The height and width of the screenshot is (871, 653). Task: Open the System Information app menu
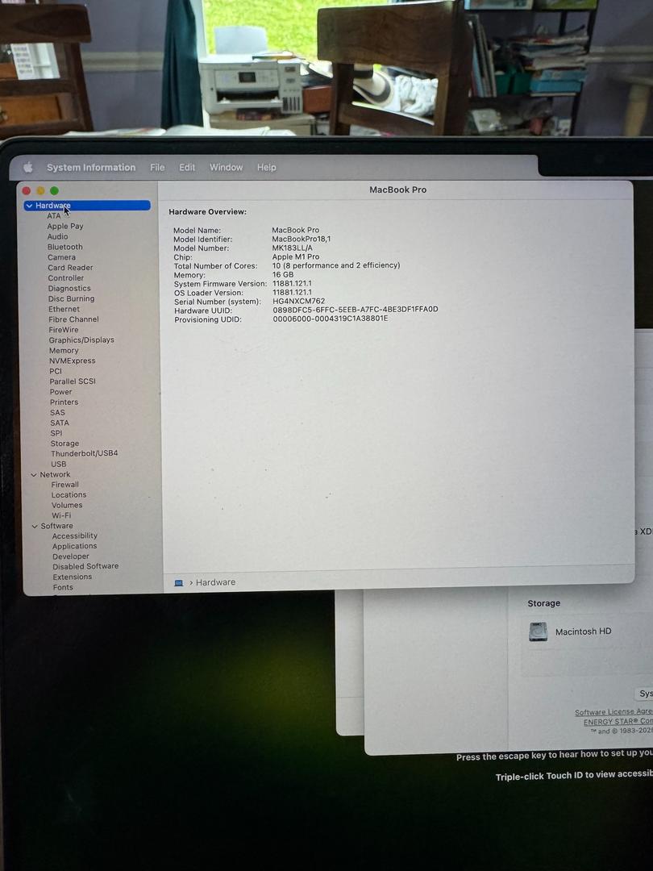point(91,167)
